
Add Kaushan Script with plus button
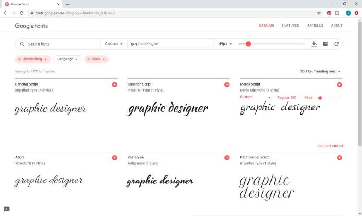(227, 84)
